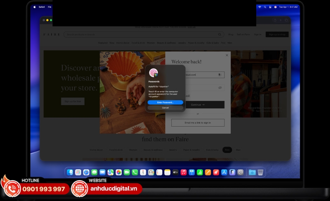Open the Trash in the Dock
Viewport: 330px width, 201px height.
click(261, 172)
